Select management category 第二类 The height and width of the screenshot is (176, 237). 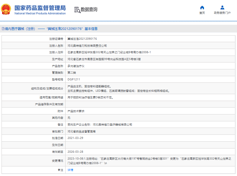(x=72, y=73)
